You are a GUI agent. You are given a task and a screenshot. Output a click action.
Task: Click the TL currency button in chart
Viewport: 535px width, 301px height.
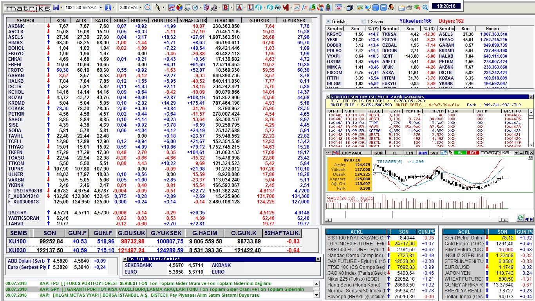394,152
